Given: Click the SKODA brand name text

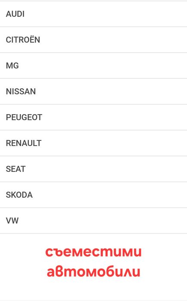Looking at the screenshot, I should [x=19, y=195].
